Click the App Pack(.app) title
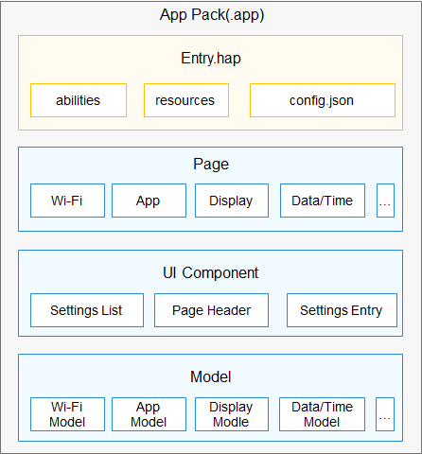422x454 pixels. coord(212,15)
